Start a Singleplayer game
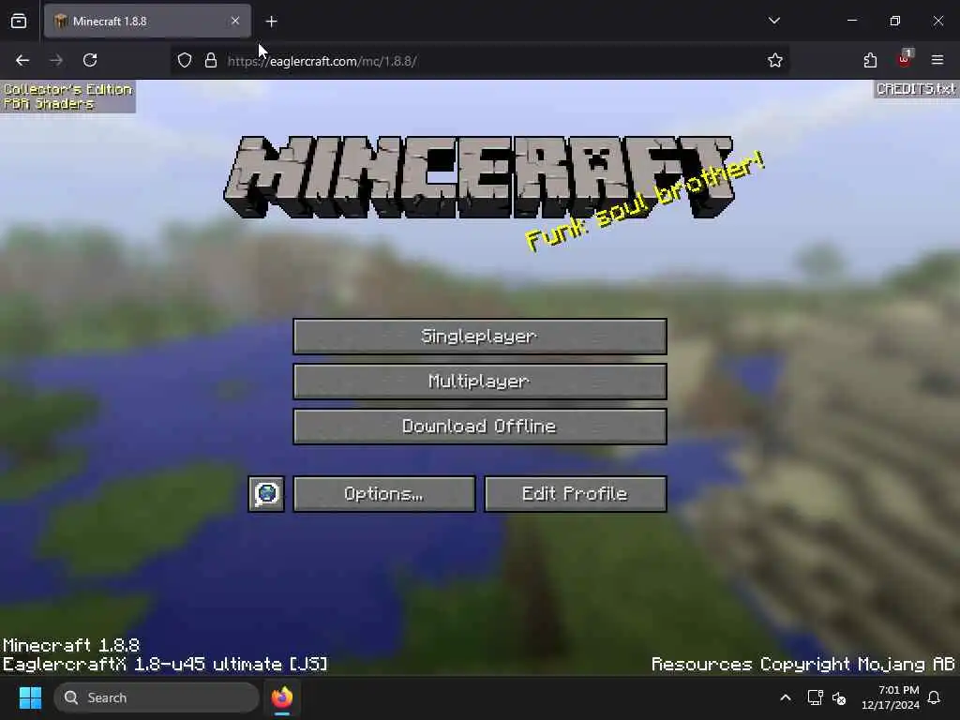The width and height of the screenshot is (960, 720). 479,337
